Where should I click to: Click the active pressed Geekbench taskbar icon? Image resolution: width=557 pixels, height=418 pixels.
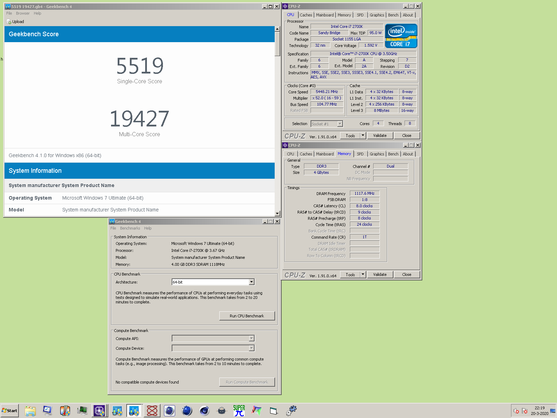click(134, 411)
